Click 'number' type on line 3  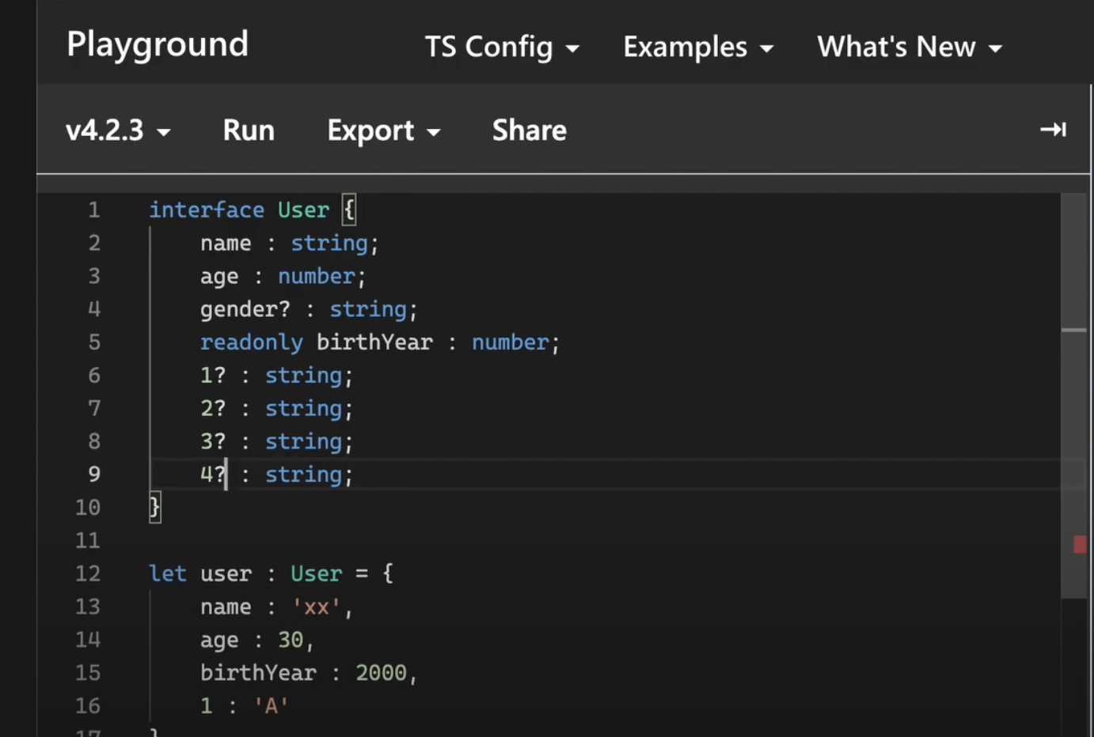point(317,276)
